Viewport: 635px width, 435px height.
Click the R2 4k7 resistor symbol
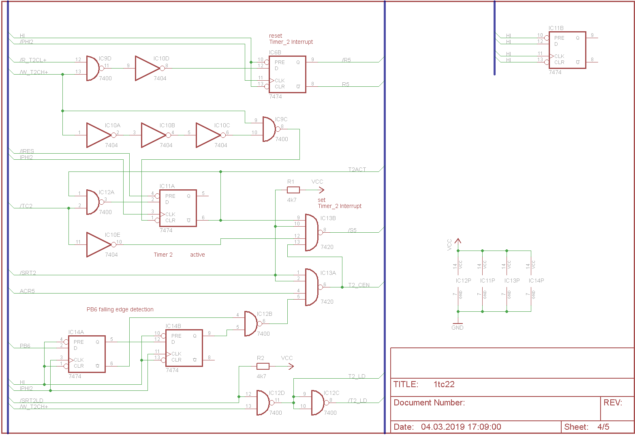tap(263, 366)
